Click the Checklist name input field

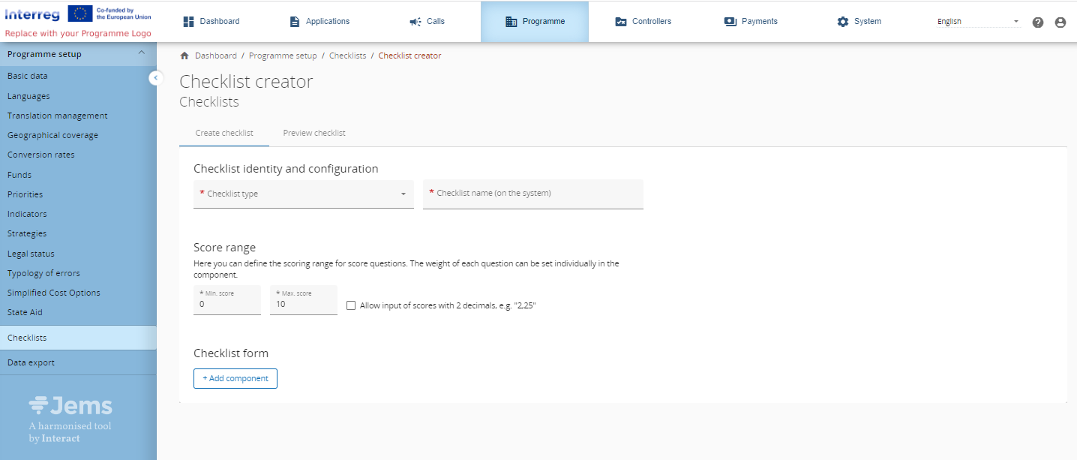point(532,194)
